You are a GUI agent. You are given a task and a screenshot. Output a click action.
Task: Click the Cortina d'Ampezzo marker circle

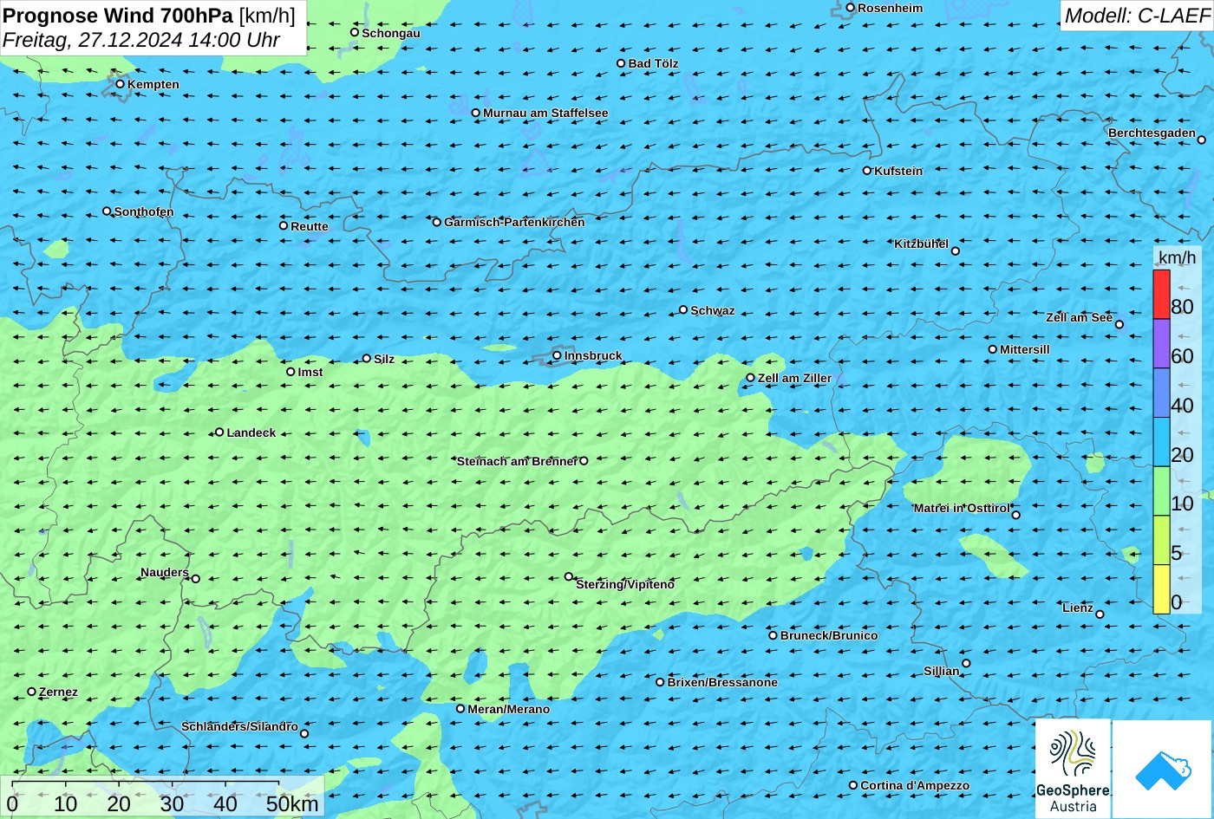tap(853, 785)
